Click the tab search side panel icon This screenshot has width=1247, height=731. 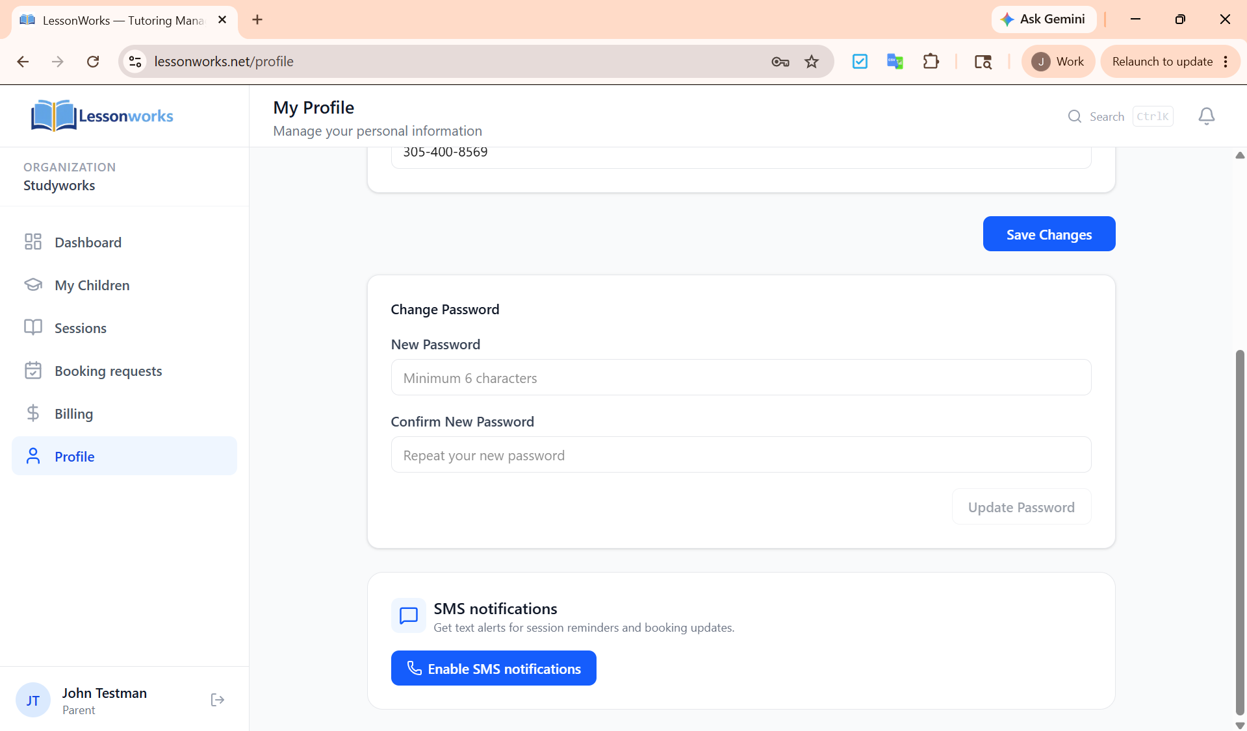coord(983,62)
